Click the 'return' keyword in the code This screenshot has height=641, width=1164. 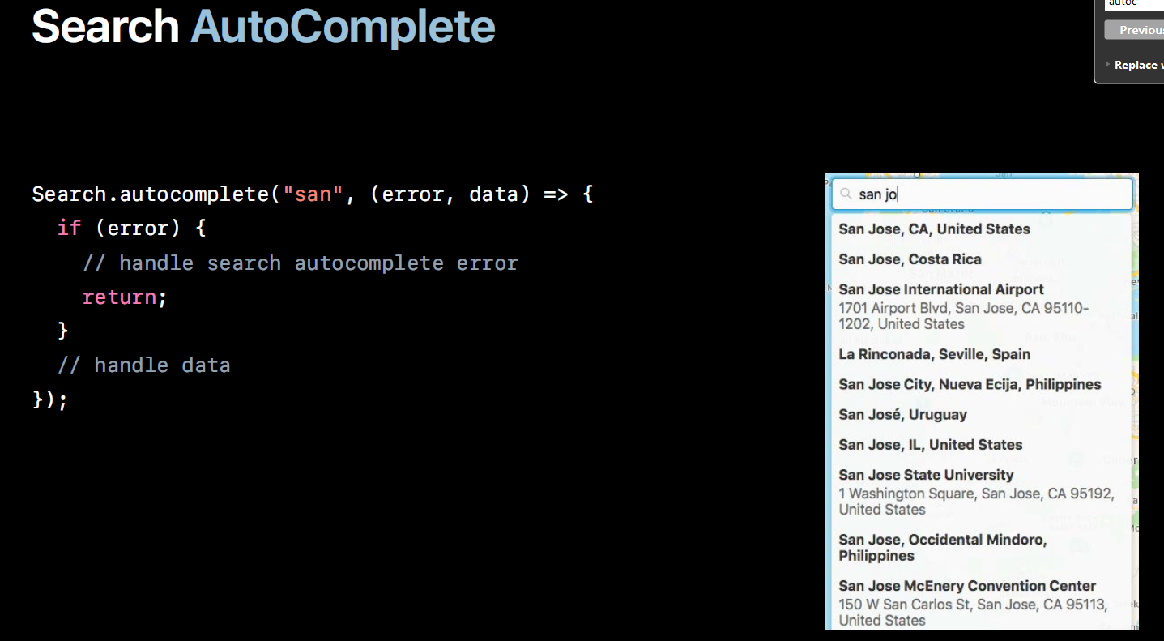coord(119,297)
